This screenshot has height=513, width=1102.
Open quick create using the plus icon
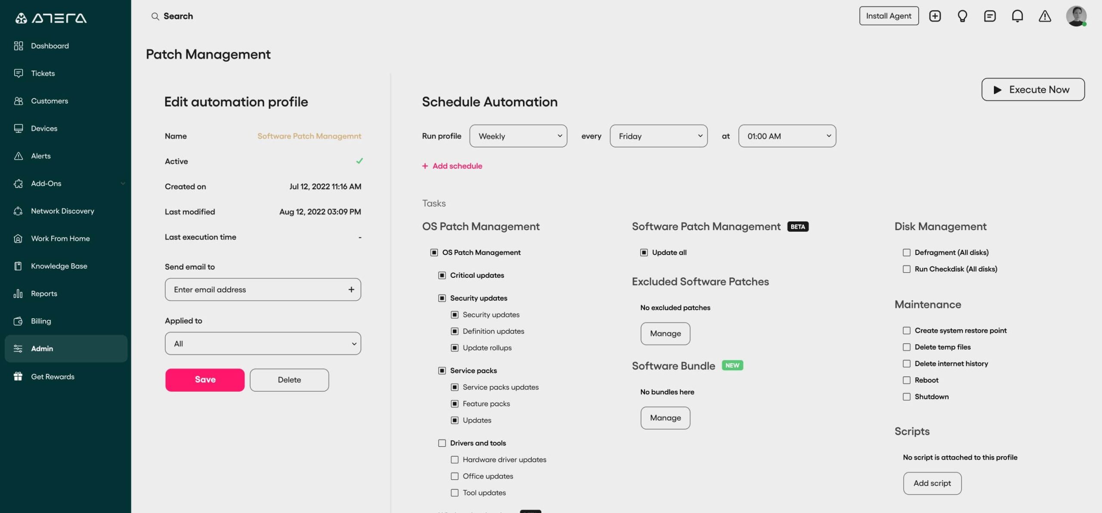coord(935,15)
